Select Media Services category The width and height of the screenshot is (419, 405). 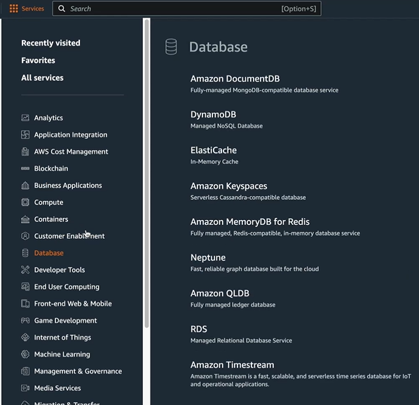(57, 388)
